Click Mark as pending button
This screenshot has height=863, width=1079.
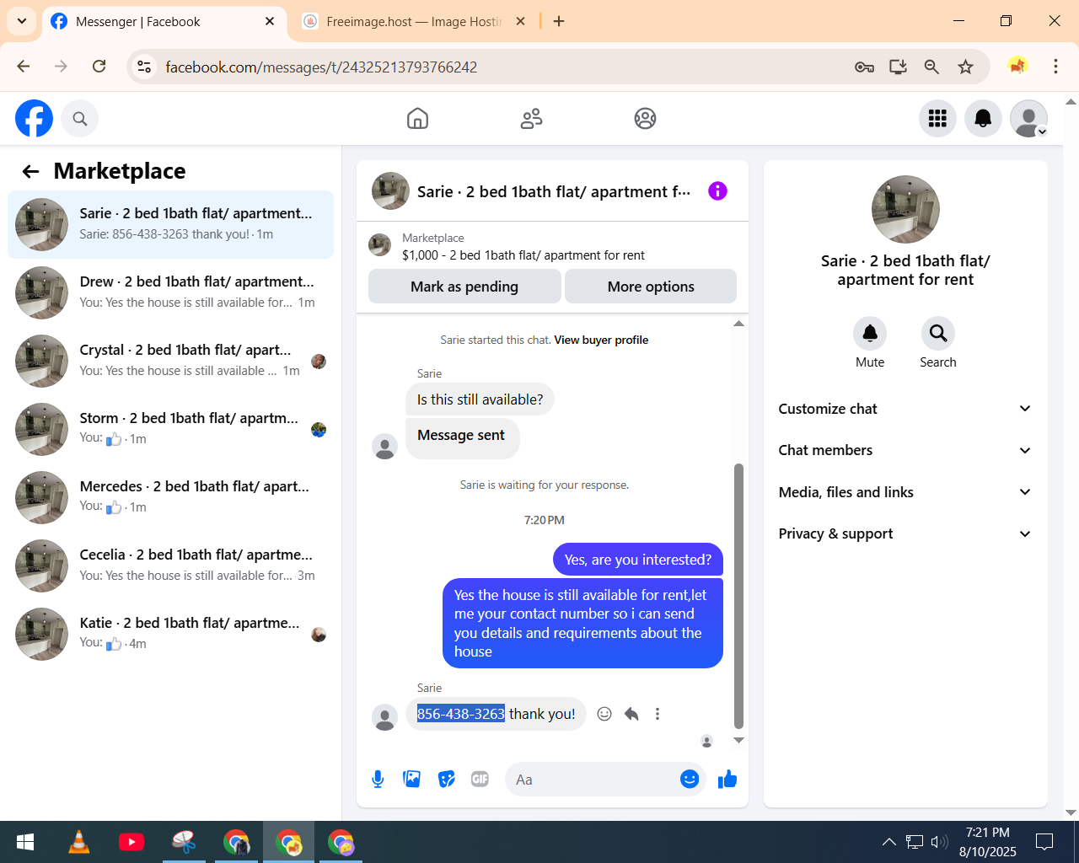click(x=464, y=287)
